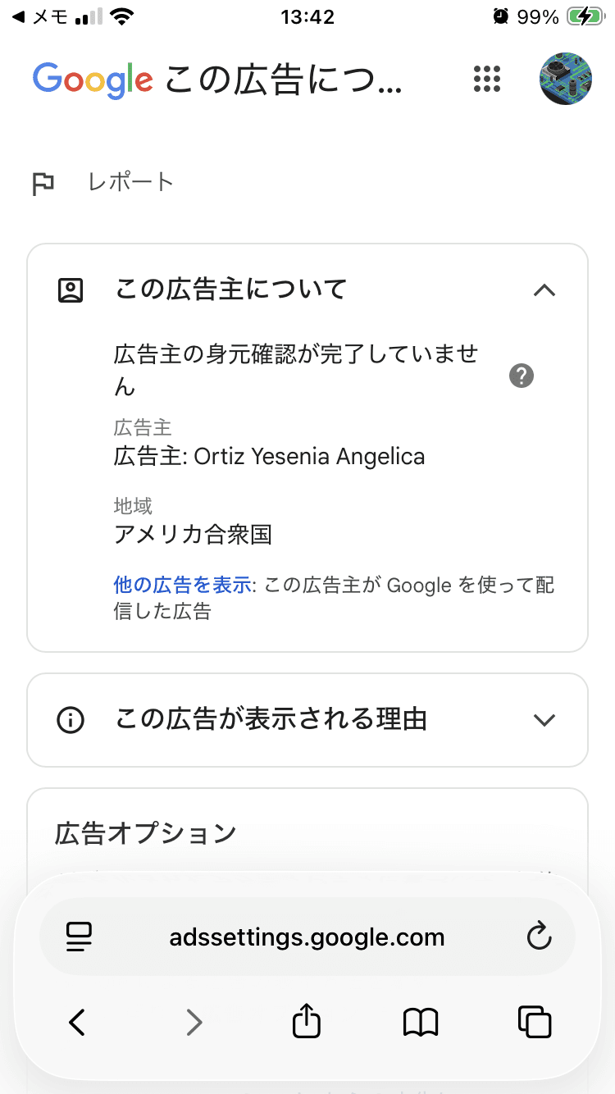The height and width of the screenshot is (1094, 615).
Task: Open Safari page settings reader icon
Action: pos(80,937)
